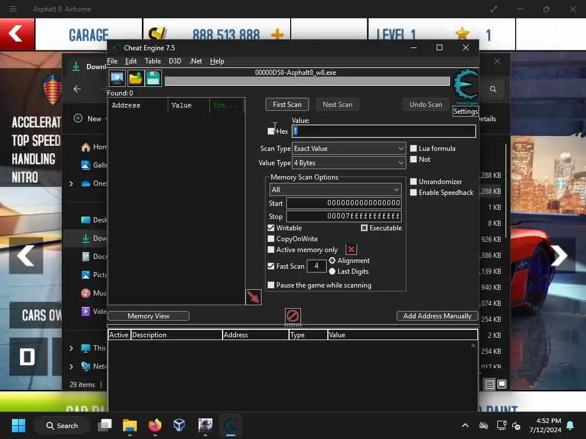Viewport: 586px width, 439px height.
Task: Click the red X next to Active memory only
Action: 351,249
